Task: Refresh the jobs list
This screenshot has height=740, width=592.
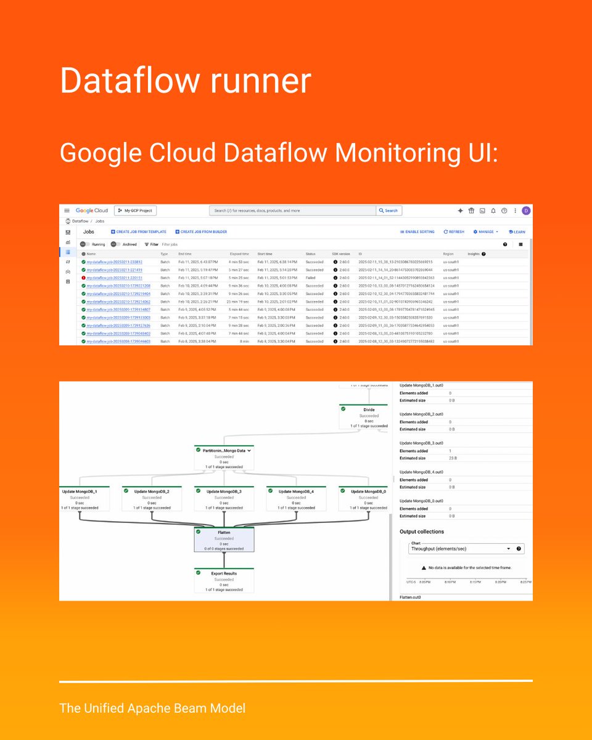Action: click(x=454, y=232)
